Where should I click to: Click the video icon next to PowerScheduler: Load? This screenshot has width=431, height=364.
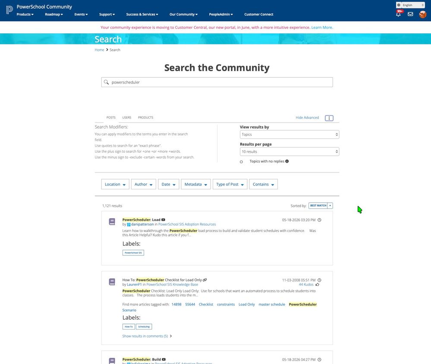[163, 220]
